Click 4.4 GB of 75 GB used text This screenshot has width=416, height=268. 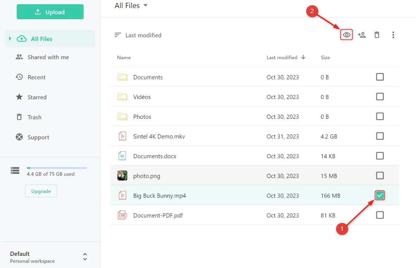coord(51,174)
